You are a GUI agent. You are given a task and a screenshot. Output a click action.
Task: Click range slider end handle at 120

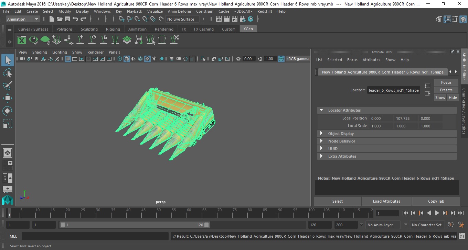[x=206, y=225]
